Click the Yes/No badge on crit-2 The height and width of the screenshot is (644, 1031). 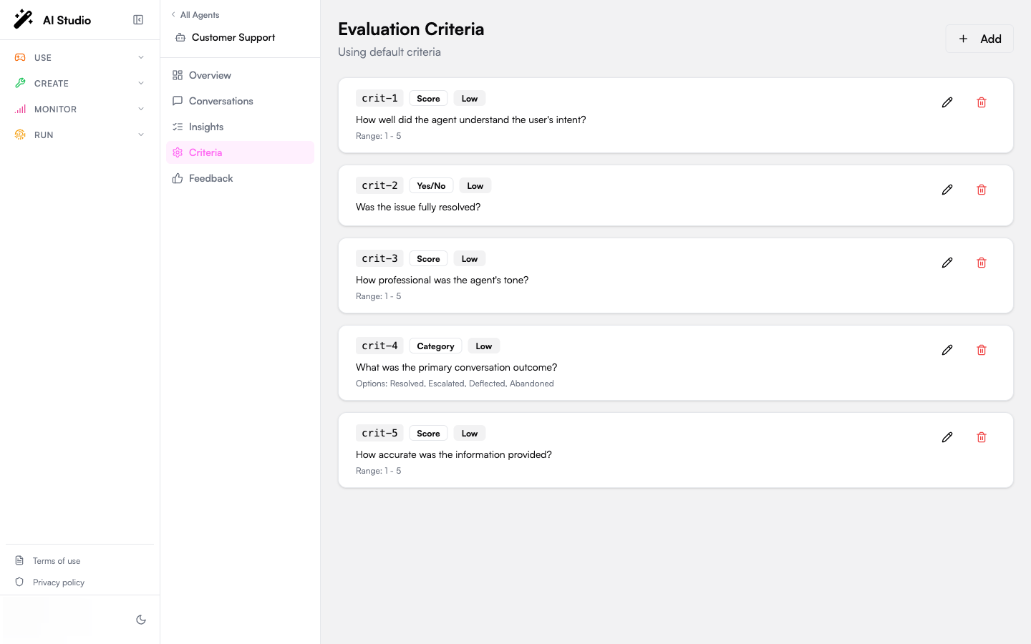431,186
